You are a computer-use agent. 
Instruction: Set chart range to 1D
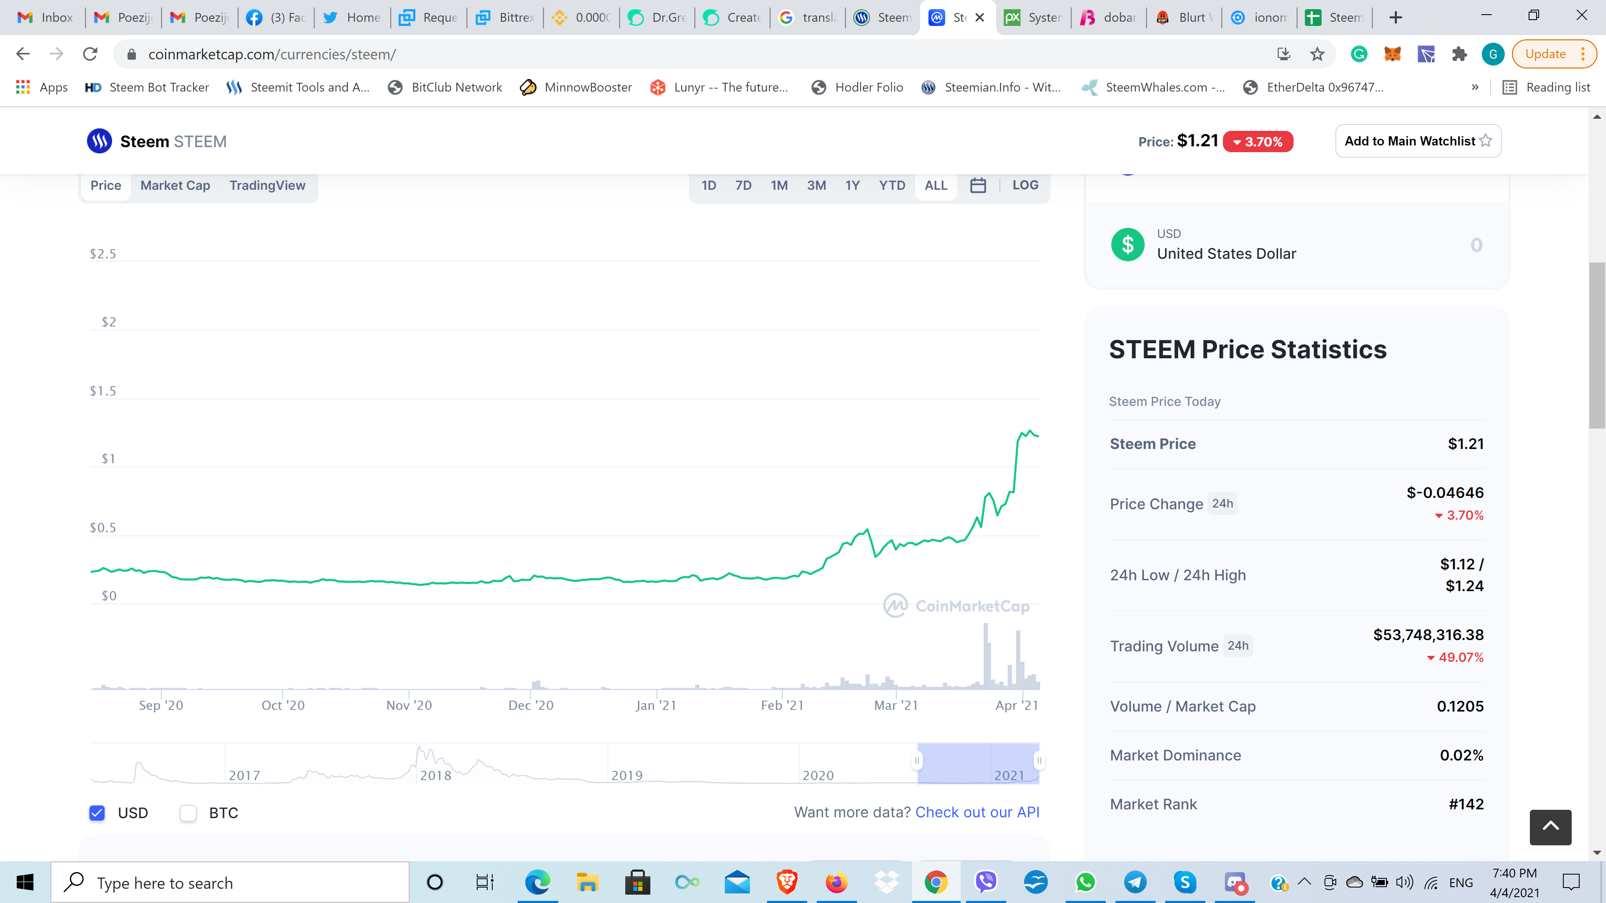coord(709,185)
